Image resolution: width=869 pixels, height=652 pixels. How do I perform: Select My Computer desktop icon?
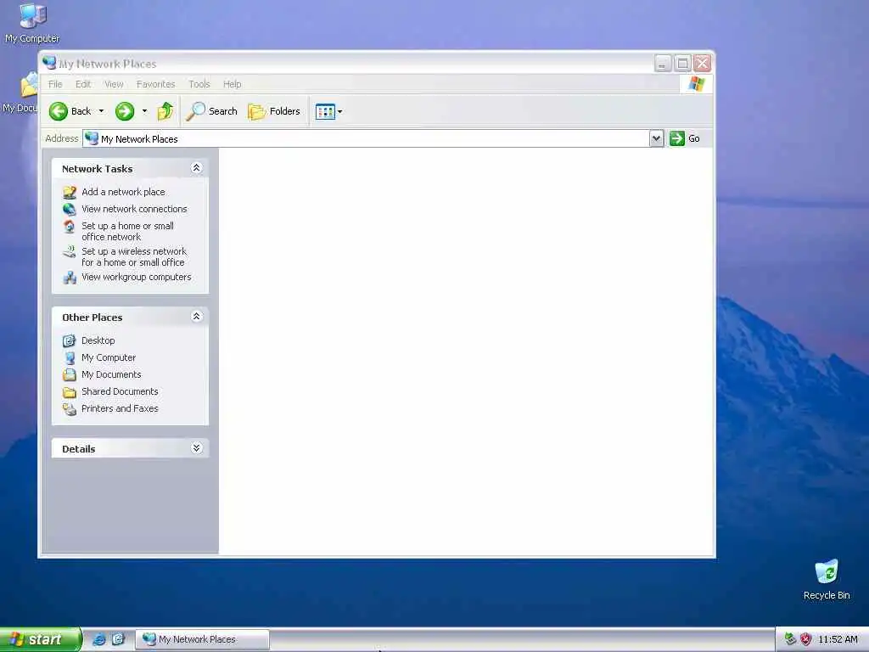click(32, 22)
